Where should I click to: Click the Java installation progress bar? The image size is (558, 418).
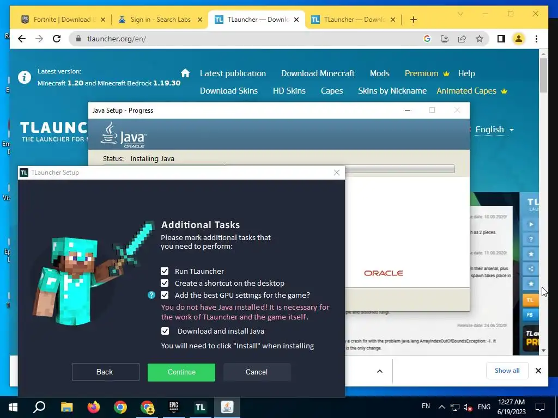tap(399, 169)
